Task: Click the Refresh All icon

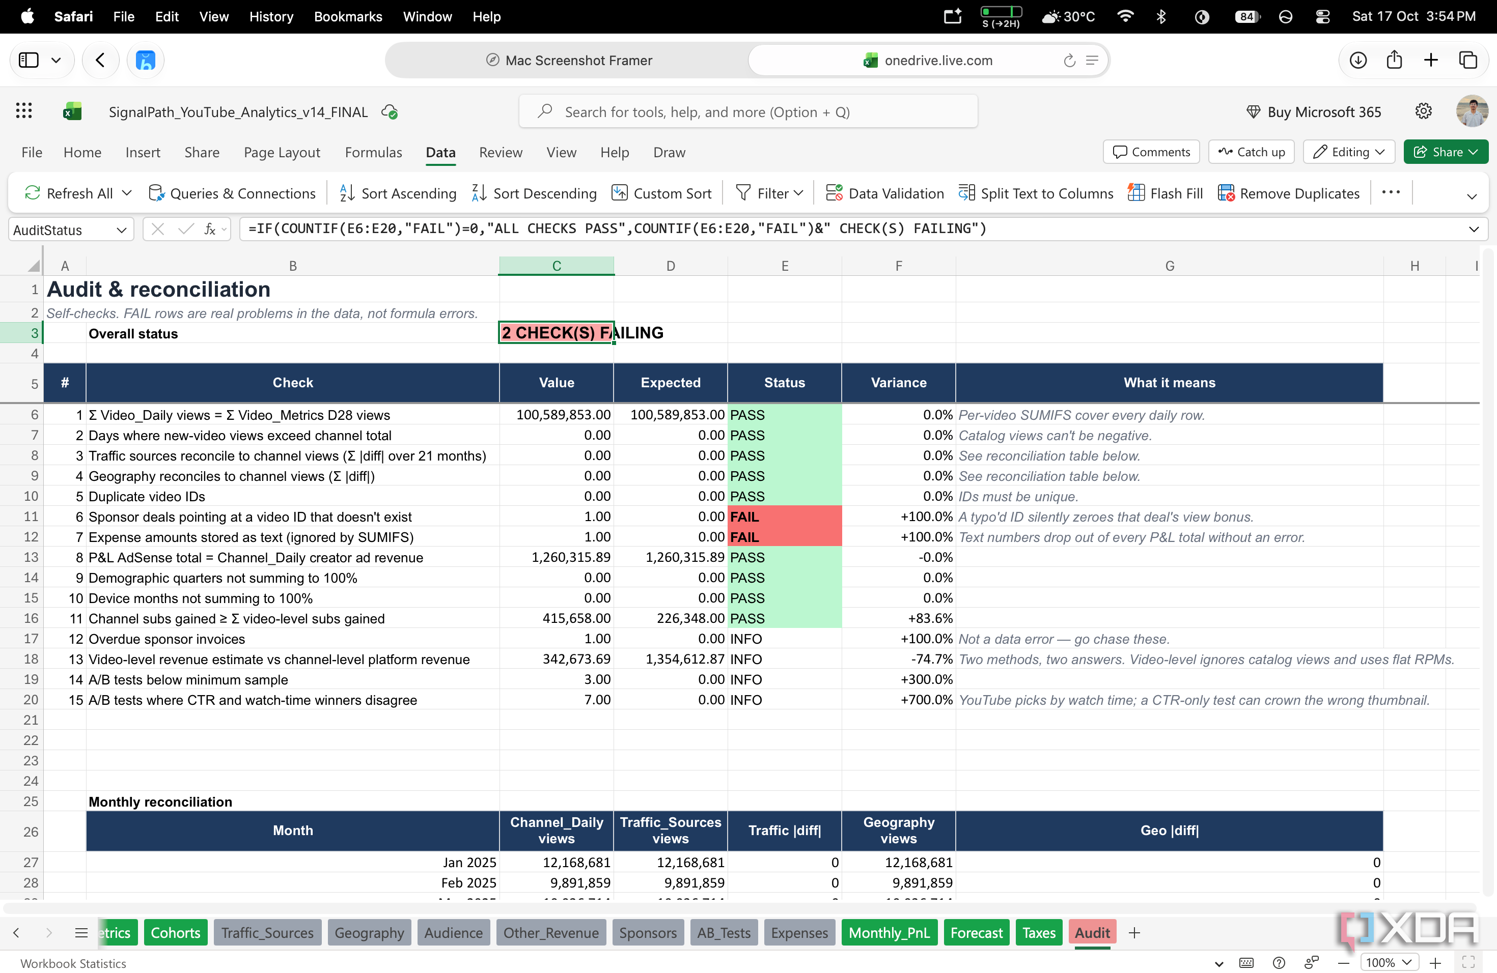Action: [32, 193]
